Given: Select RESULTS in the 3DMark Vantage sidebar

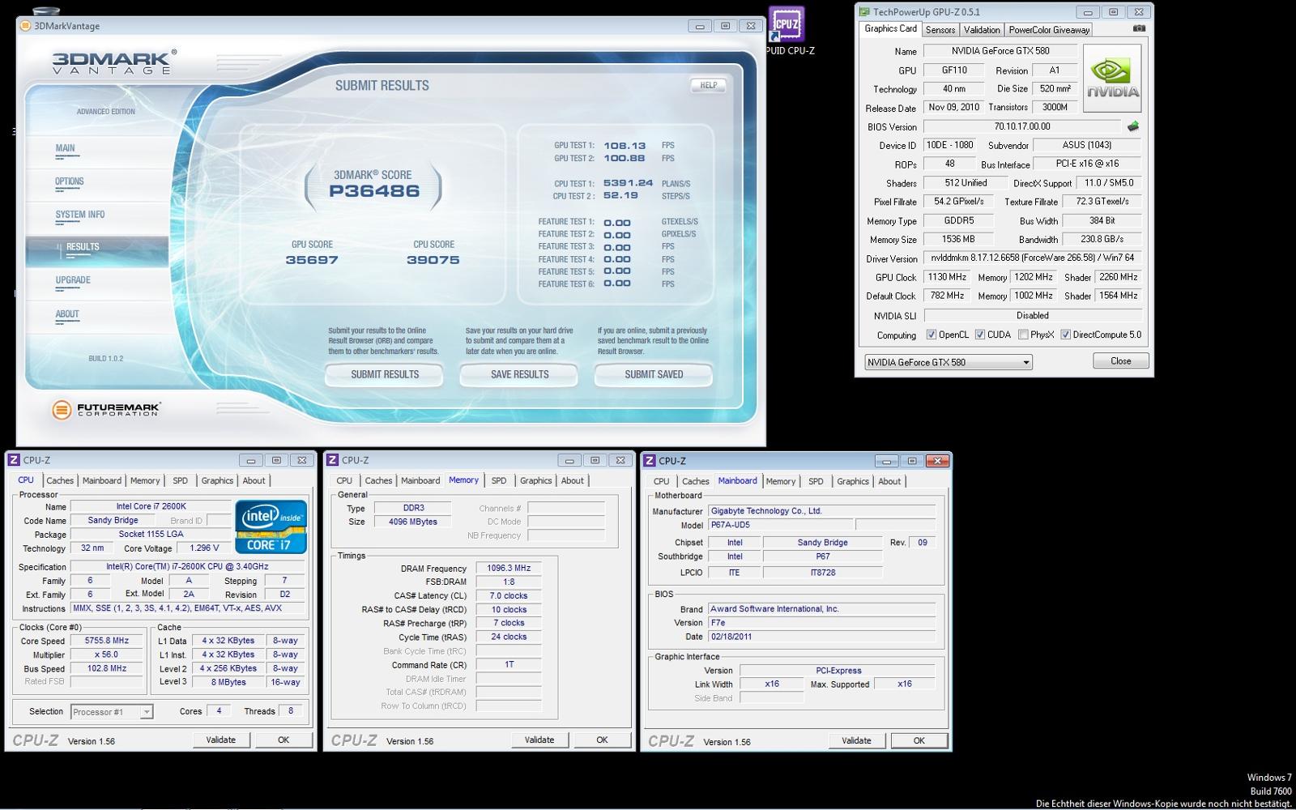Looking at the screenshot, I should (x=97, y=250).
